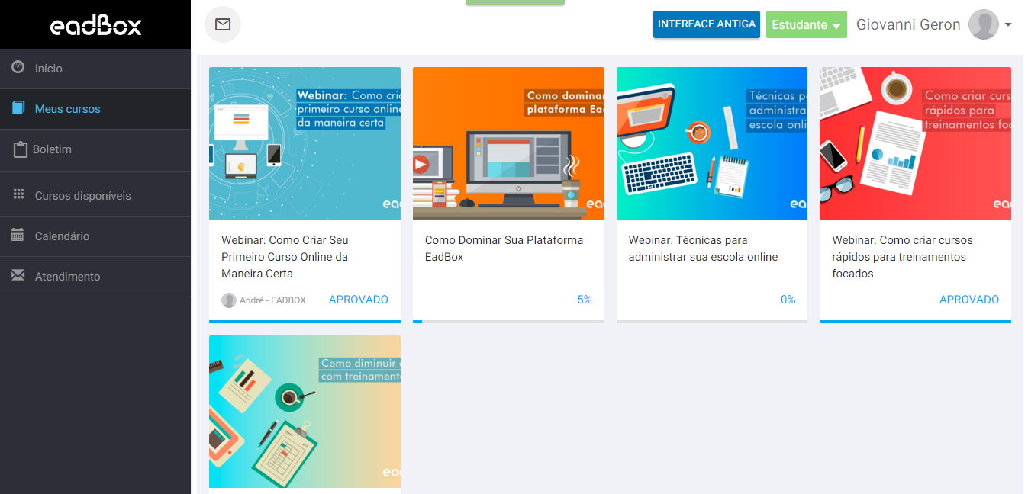Click the Boletim clipboard icon
The width and height of the screenshot is (1028, 494).
coord(21,149)
